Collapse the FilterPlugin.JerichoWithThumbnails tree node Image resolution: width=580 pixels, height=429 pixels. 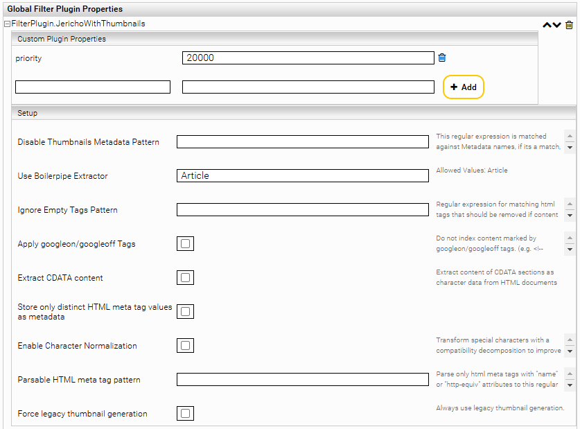(x=7, y=24)
